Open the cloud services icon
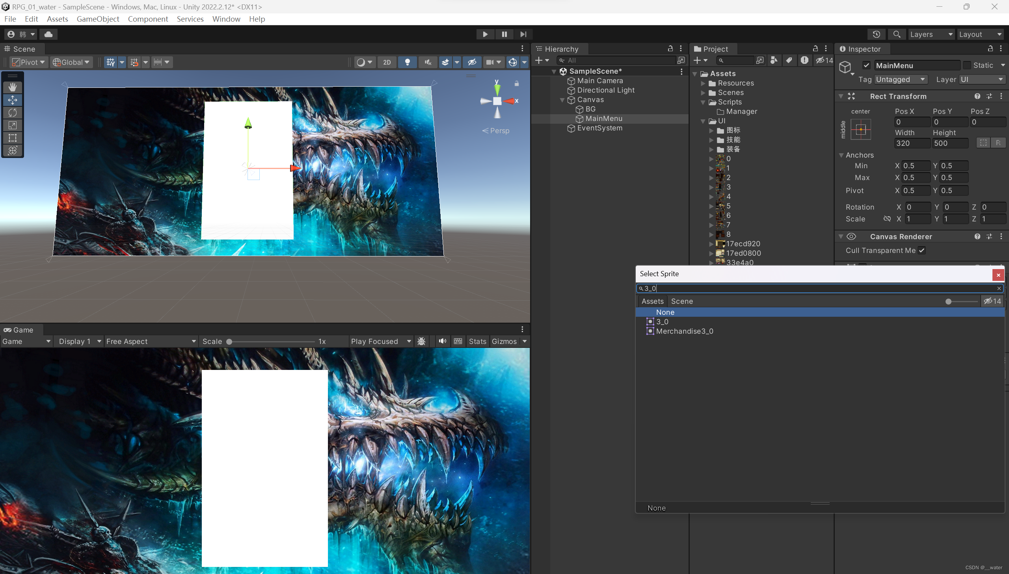The width and height of the screenshot is (1009, 574). pyautogui.click(x=48, y=34)
